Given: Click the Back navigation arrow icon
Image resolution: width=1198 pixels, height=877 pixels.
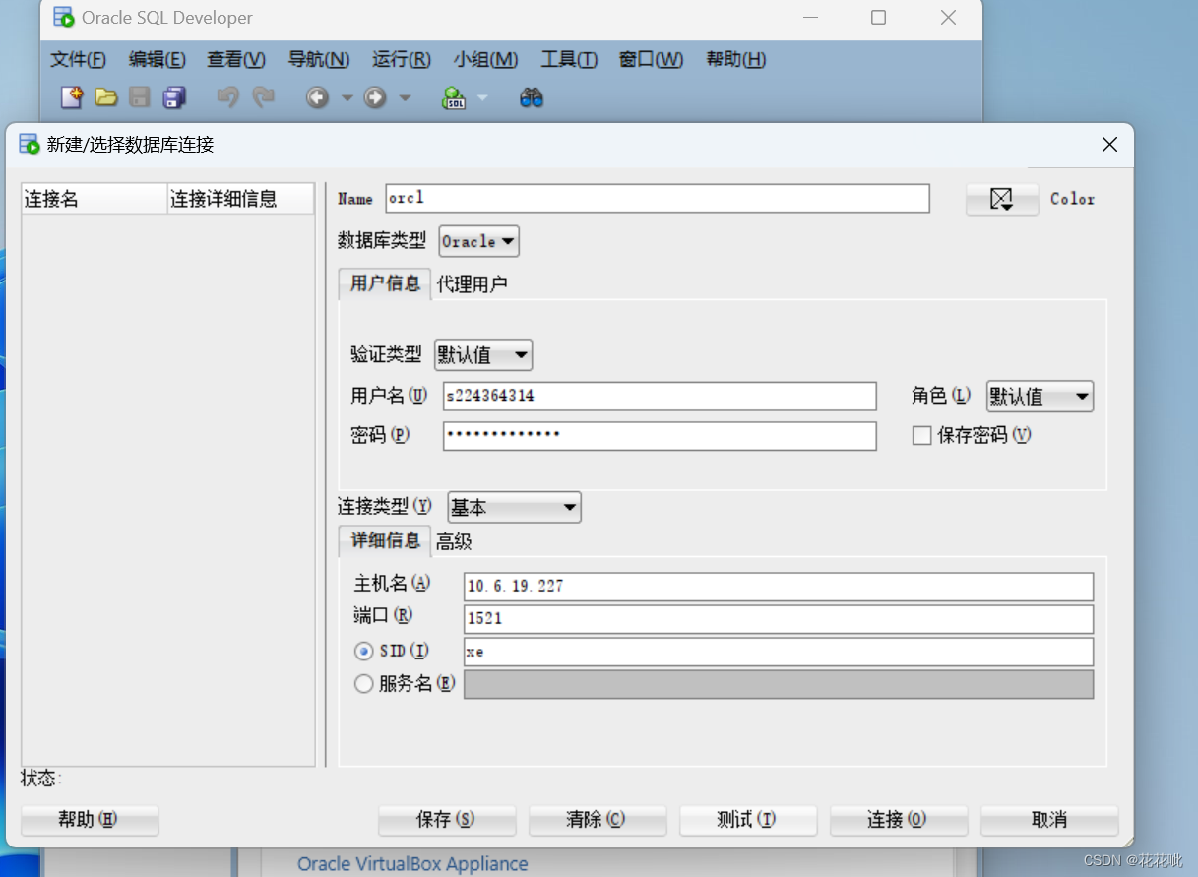Looking at the screenshot, I should pyautogui.click(x=317, y=97).
